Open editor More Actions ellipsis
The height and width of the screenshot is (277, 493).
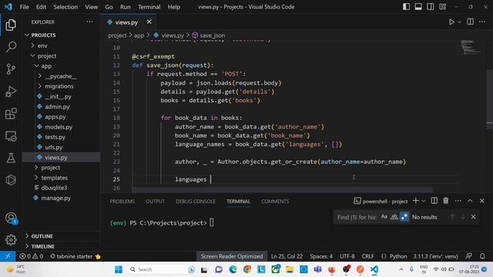(482, 22)
